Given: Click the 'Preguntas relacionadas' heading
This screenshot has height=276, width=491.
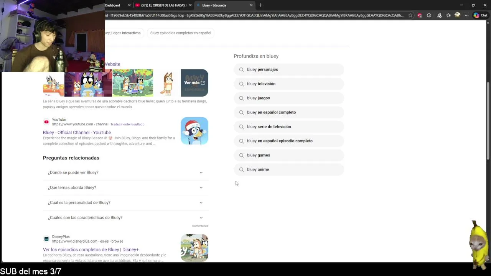Looking at the screenshot, I should [x=71, y=158].
